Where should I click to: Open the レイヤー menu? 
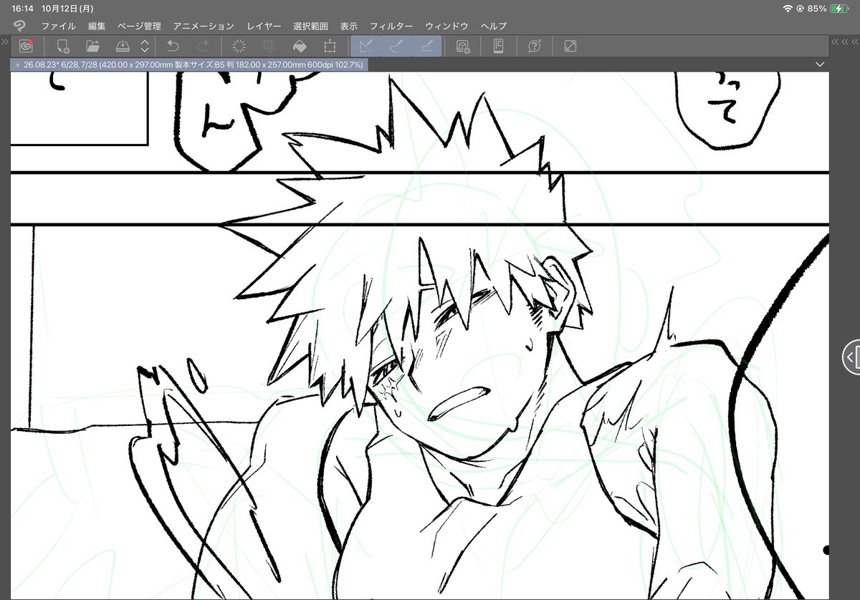[264, 26]
